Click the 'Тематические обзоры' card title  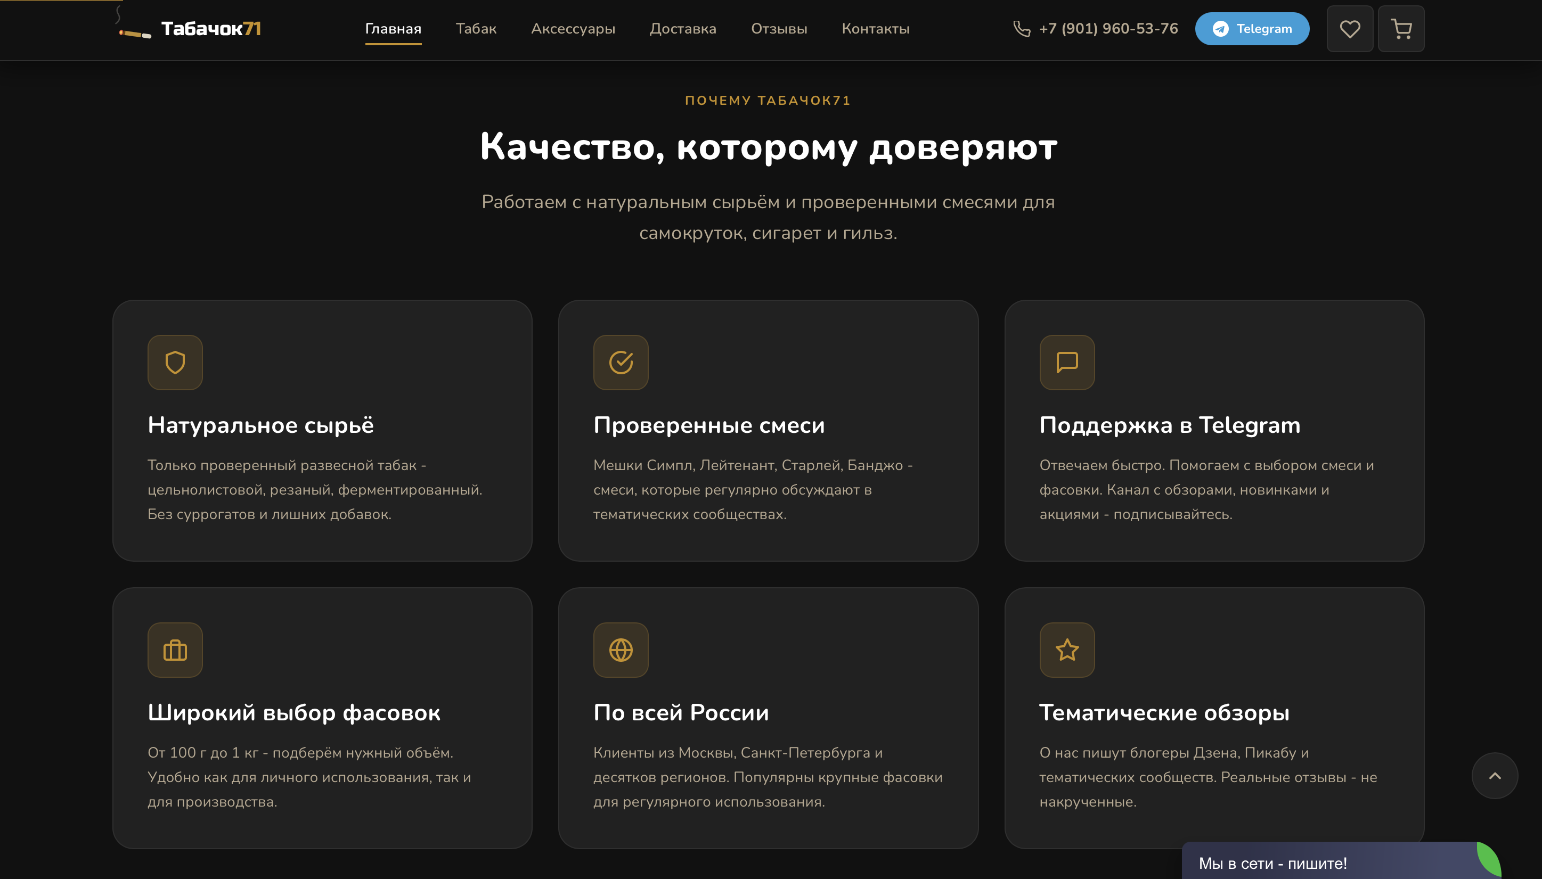click(x=1164, y=712)
